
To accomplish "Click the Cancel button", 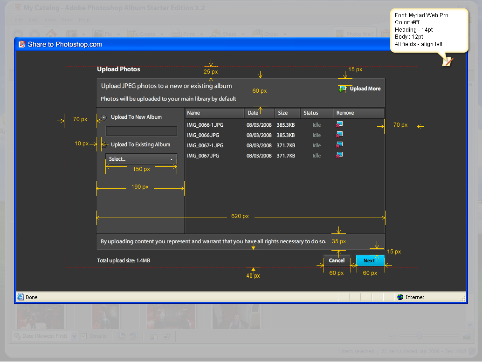I will point(337,260).
